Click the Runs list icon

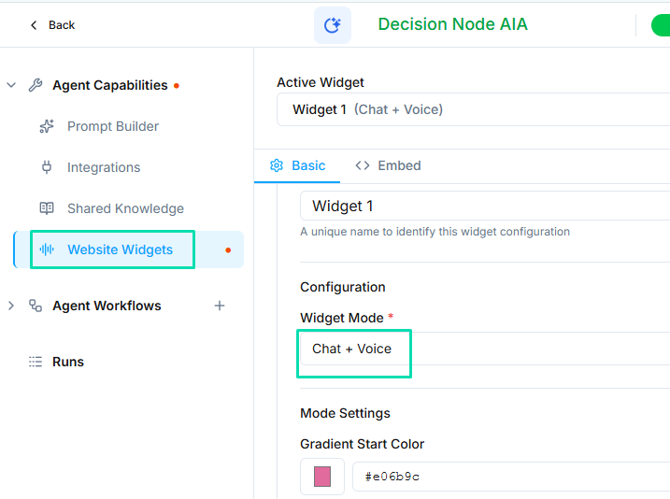click(x=36, y=362)
